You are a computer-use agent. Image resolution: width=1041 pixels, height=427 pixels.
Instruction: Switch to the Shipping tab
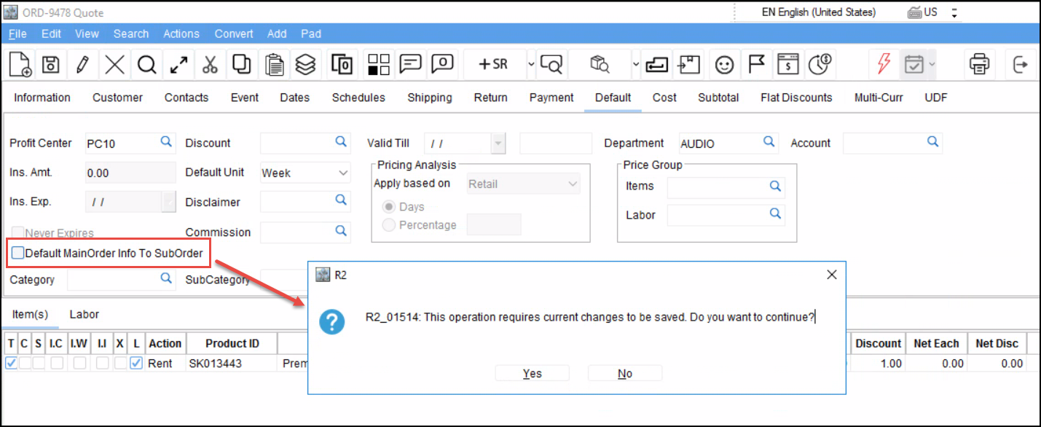coord(429,98)
